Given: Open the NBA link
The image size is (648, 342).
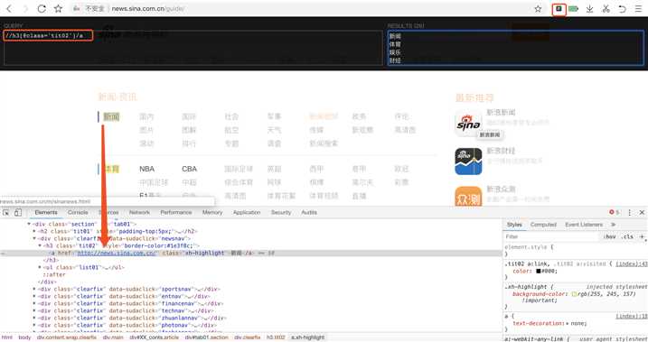Looking at the screenshot, I should point(146,169).
